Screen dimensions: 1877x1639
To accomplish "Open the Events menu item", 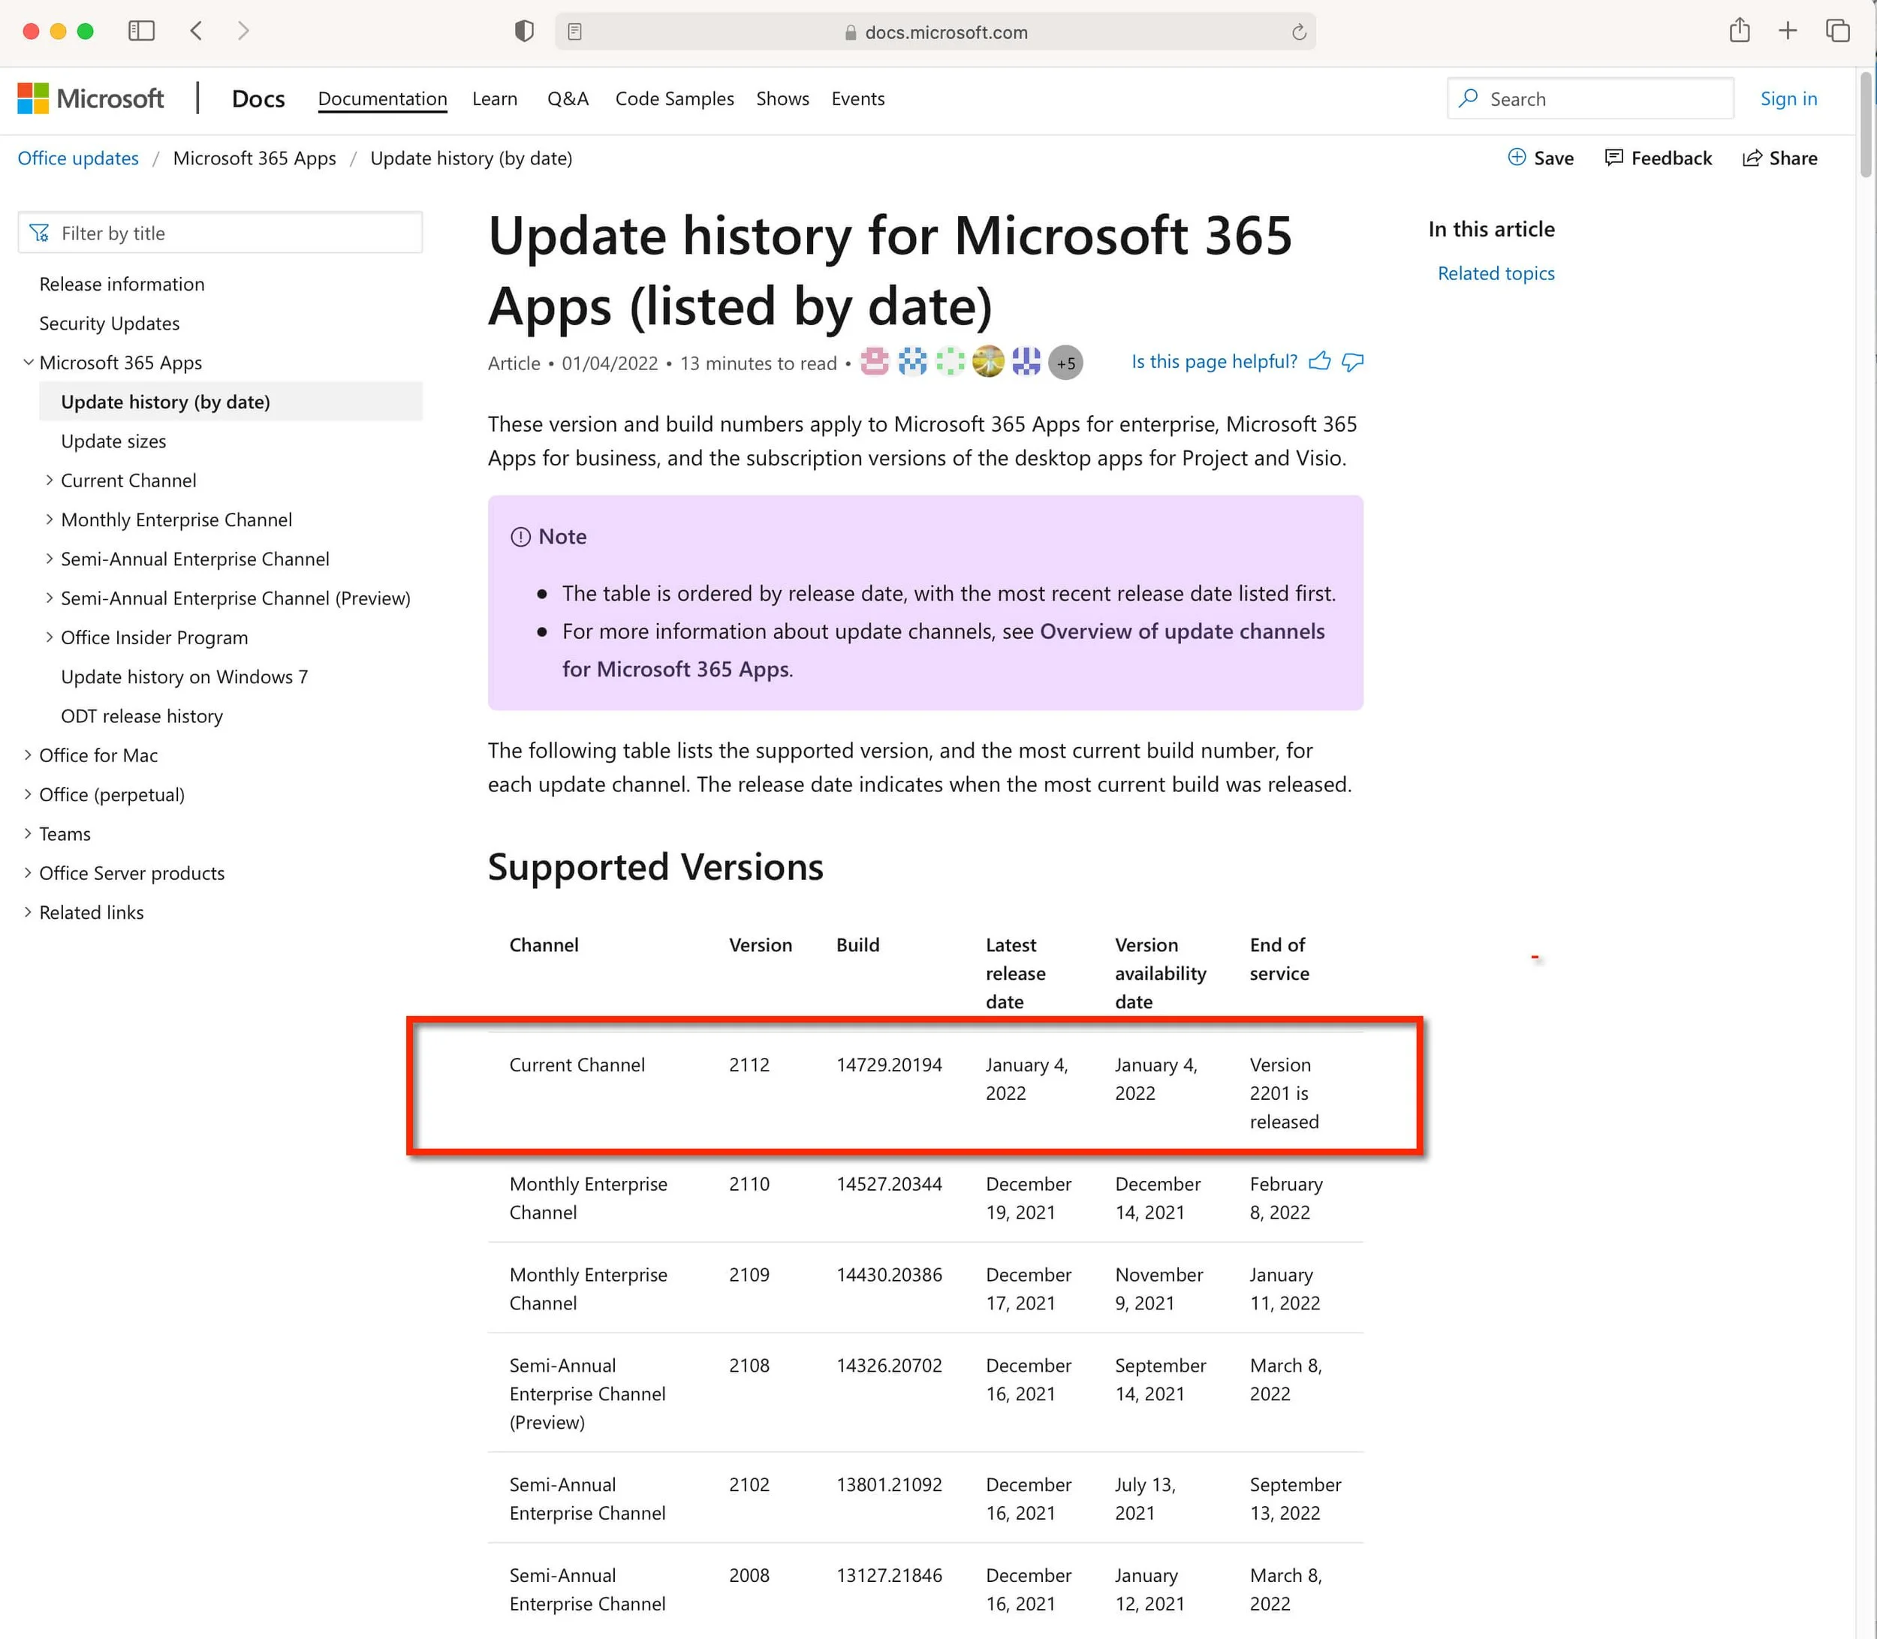I will (x=858, y=99).
